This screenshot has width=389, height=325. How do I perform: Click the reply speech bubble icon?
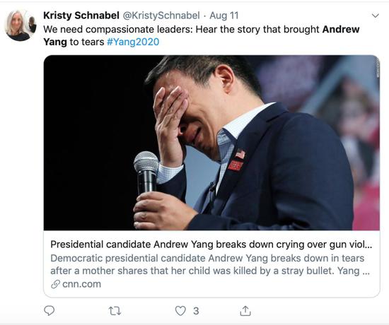pos(49,310)
